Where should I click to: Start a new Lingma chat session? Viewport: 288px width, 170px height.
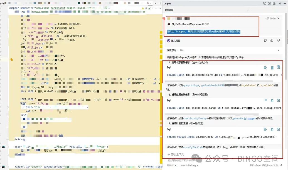tap(274, 4)
